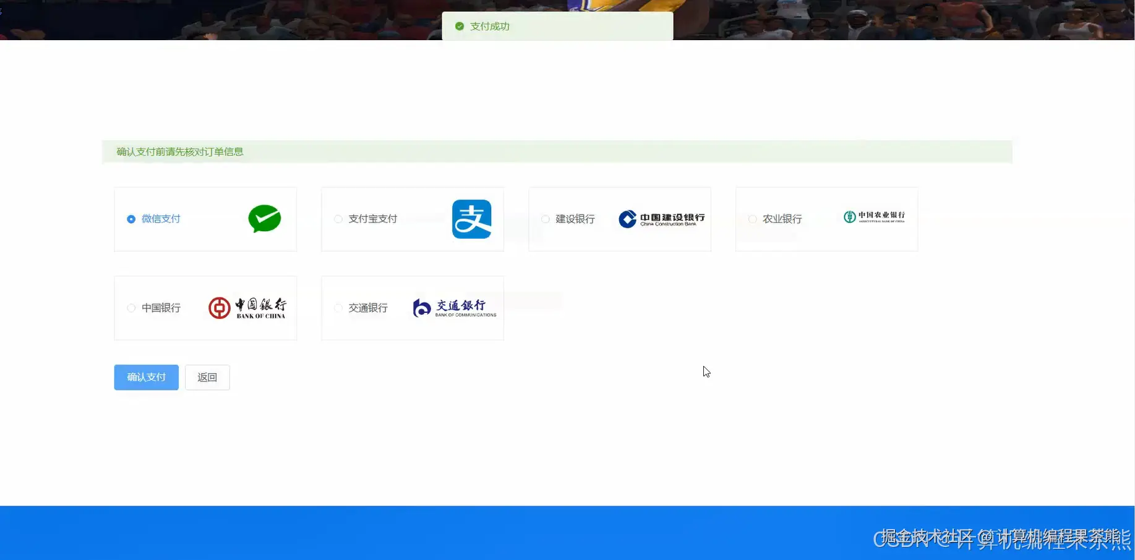The width and height of the screenshot is (1135, 560).
Task: Select the 支付宝支付 radio button
Action: click(338, 219)
